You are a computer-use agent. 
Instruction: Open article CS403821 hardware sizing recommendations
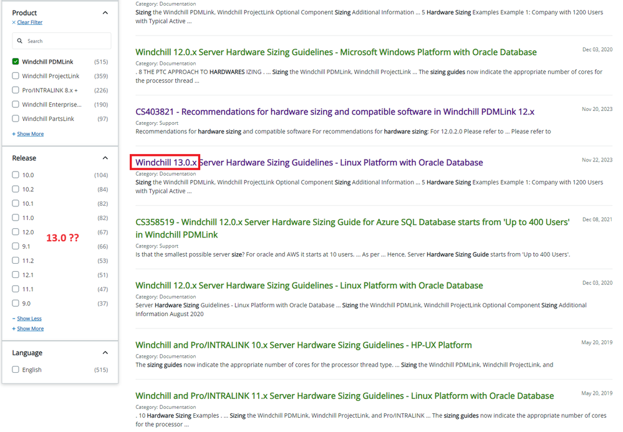click(x=334, y=112)
